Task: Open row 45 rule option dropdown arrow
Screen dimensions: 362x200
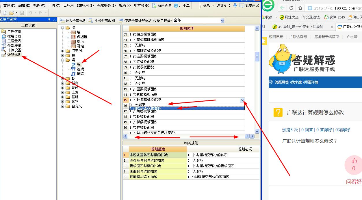Action: tap(242, 100)
